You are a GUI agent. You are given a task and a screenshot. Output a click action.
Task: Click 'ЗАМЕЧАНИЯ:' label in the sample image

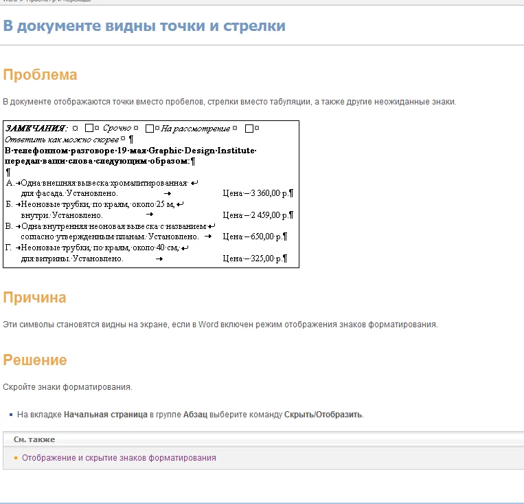[x=37, y=128]
